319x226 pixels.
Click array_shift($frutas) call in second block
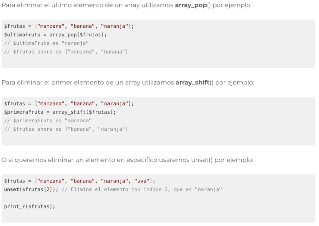[x=83, y=112]
